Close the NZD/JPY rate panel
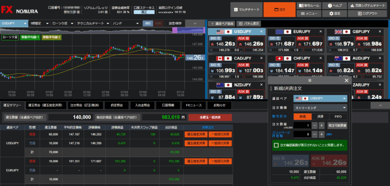 (261, 85)
